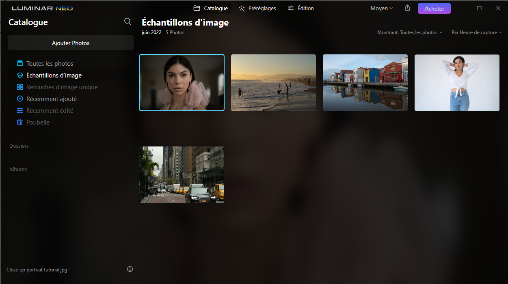Open the Par Heure de capture sort dropdown
The image size is (508, 284).
tap(477, 32)
